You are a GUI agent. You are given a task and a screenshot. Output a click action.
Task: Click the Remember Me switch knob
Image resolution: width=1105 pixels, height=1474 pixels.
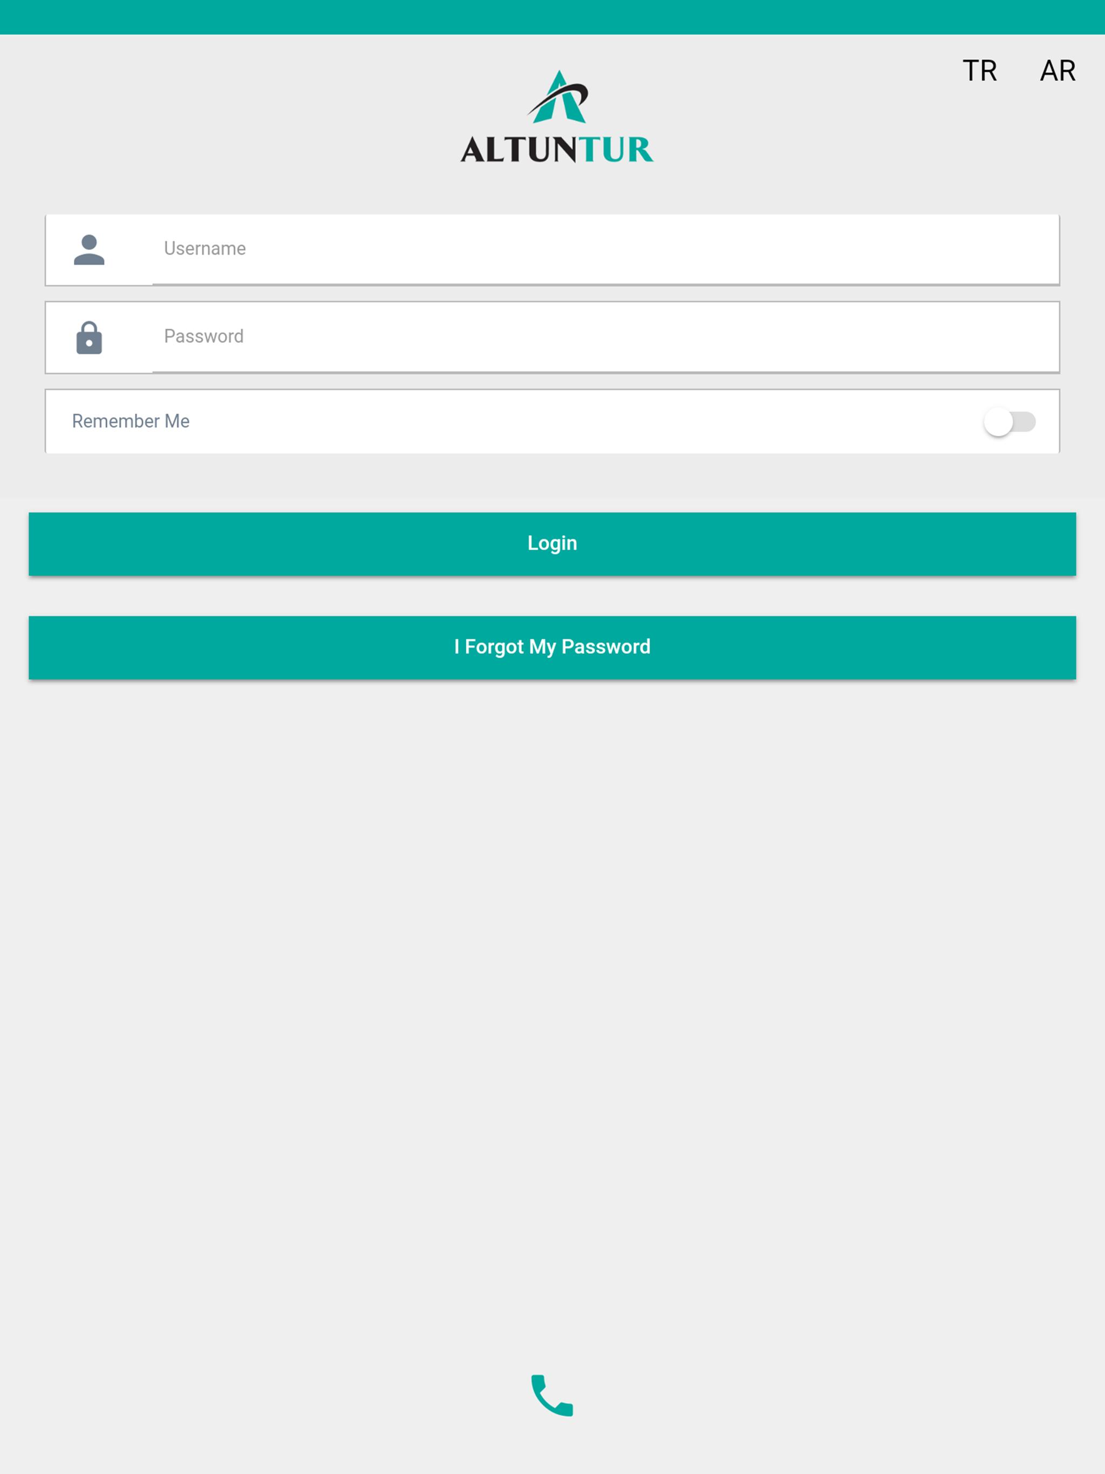[x=998, y=422]
